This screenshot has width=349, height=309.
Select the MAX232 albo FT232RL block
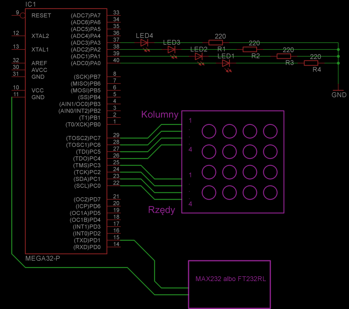pos(229,284)
